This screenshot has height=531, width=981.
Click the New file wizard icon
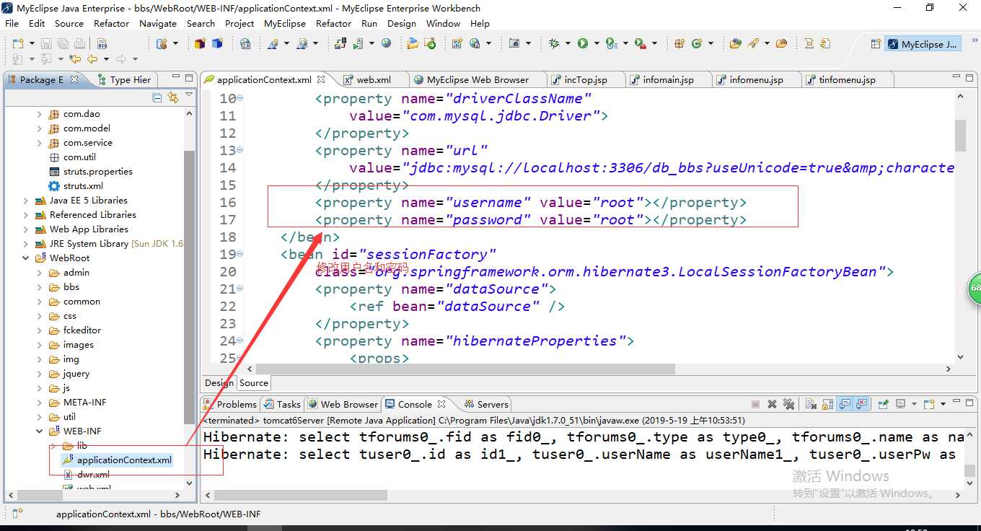tap(18, 43)
